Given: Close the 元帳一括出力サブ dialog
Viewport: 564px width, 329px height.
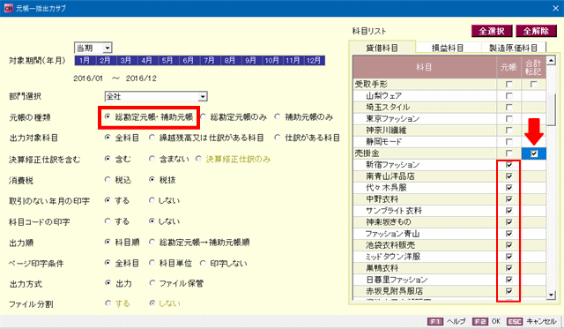Looking at the screenshot, I should point(555,8).
